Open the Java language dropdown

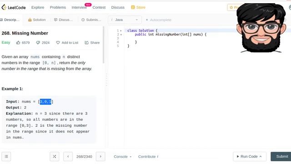(x=125, y=20)
